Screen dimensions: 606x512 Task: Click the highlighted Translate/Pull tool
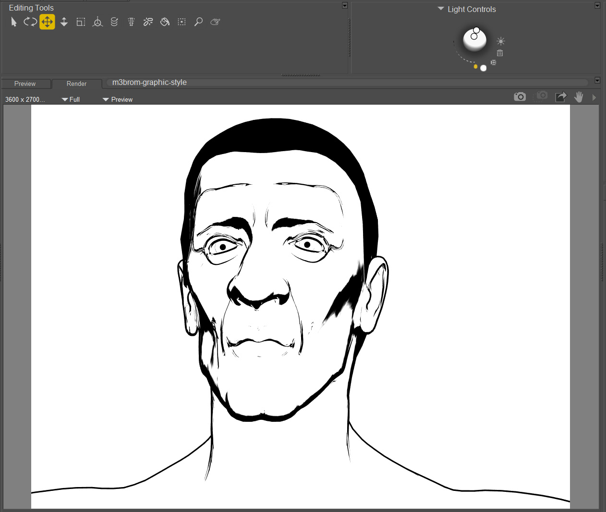(47, 22)
